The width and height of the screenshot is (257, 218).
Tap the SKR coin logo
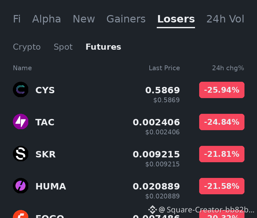[x=21, y=154]
